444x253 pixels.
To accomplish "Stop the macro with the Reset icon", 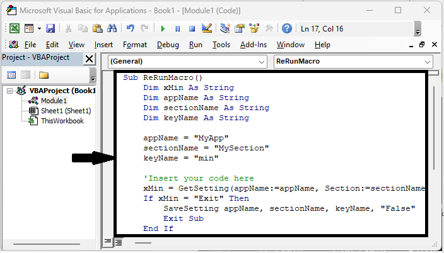I will (x=192, y=28).
